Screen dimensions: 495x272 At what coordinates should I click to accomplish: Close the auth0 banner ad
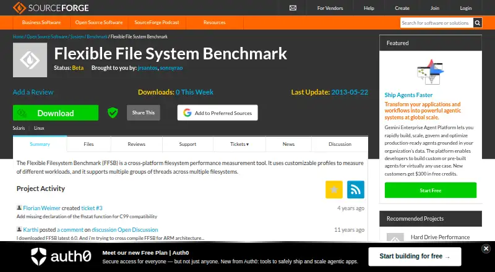point(486,249)
